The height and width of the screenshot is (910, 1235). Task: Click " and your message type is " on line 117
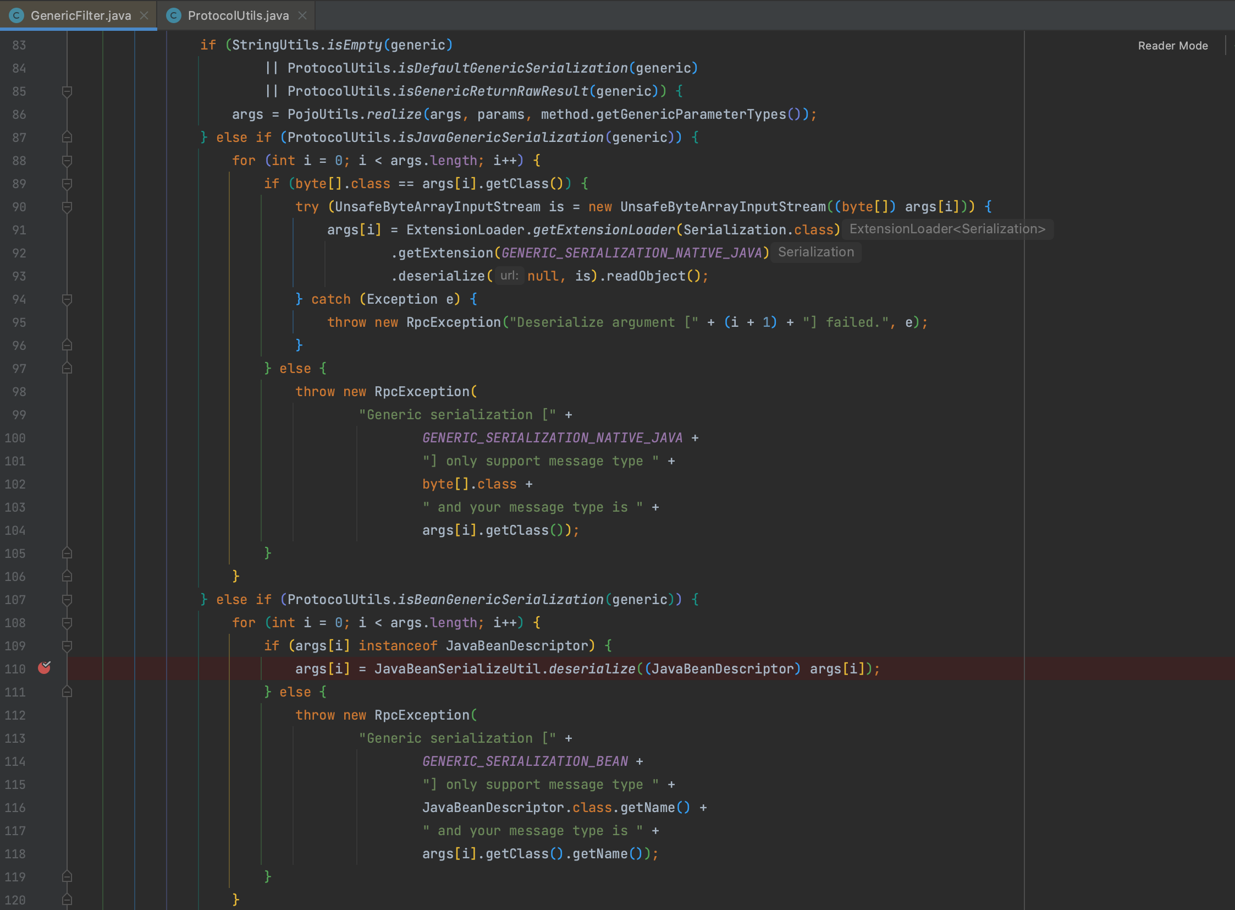point(533,831)
